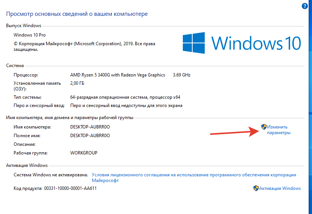Click the WORKGROUP value
This screenshot has width=312, height=214.
tap(84, 153)
